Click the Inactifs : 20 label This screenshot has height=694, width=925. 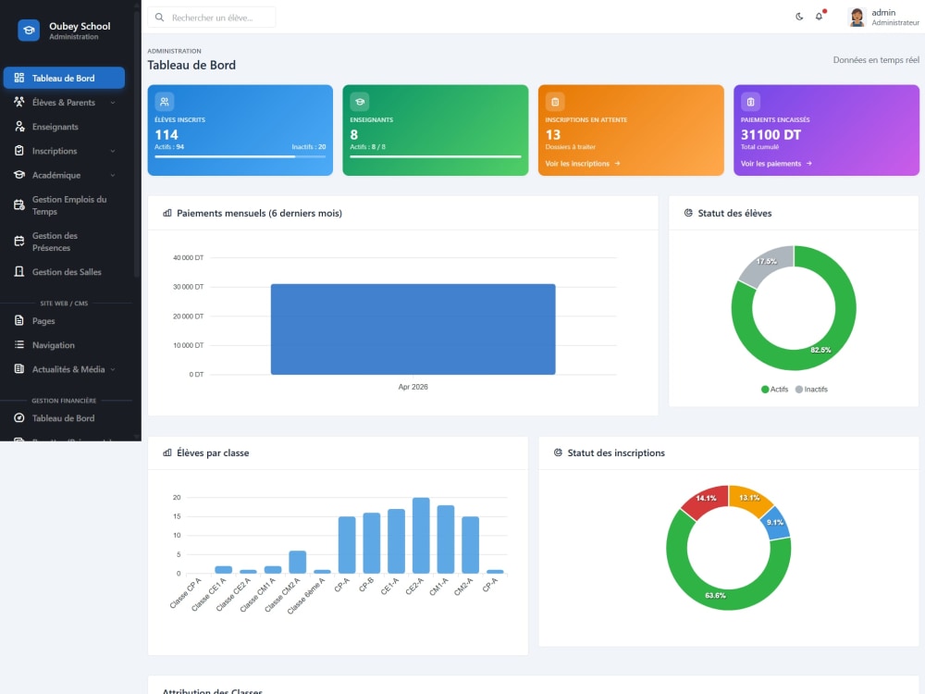[309, 147]
